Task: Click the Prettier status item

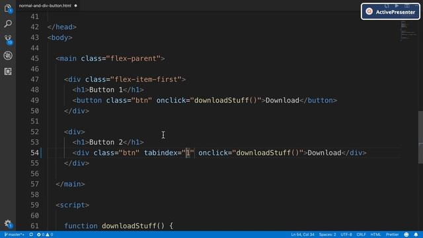Action: coord(392,235)
